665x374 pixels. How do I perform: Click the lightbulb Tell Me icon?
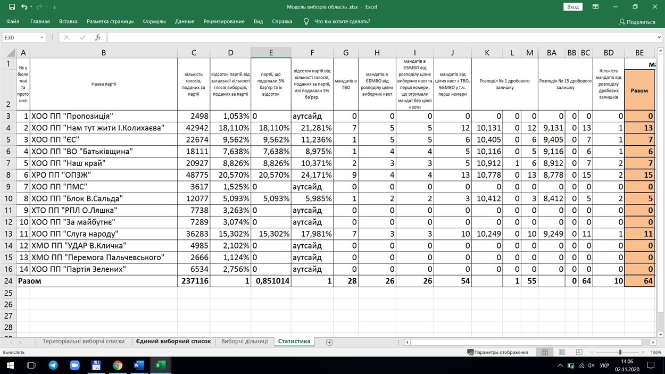click(306, 22)
